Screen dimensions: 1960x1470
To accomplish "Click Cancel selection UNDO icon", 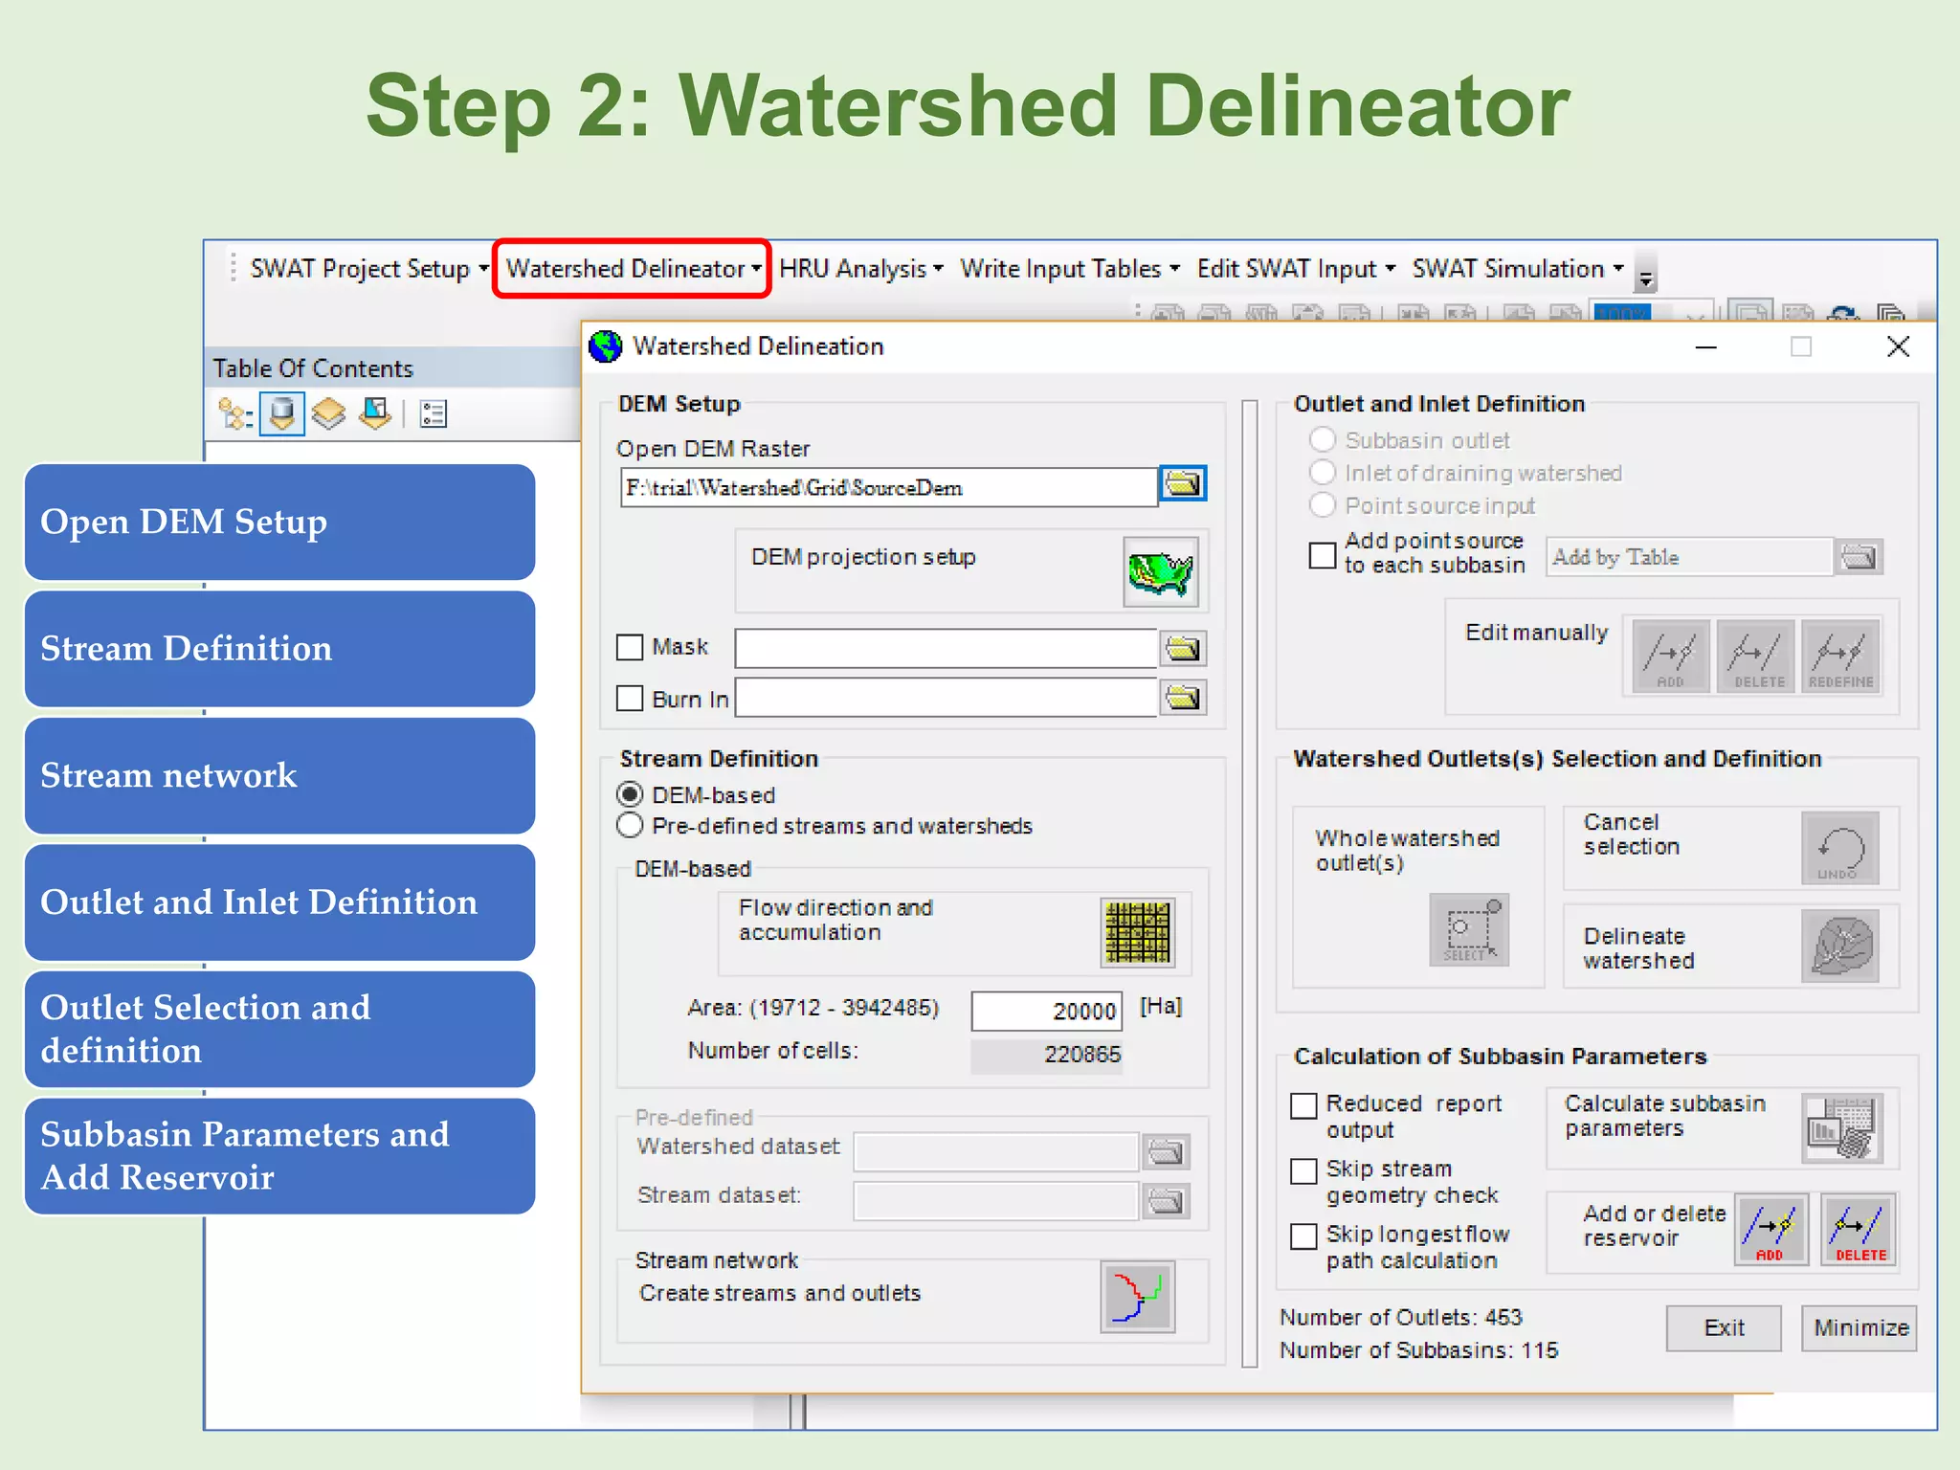I will [1840, 848].
